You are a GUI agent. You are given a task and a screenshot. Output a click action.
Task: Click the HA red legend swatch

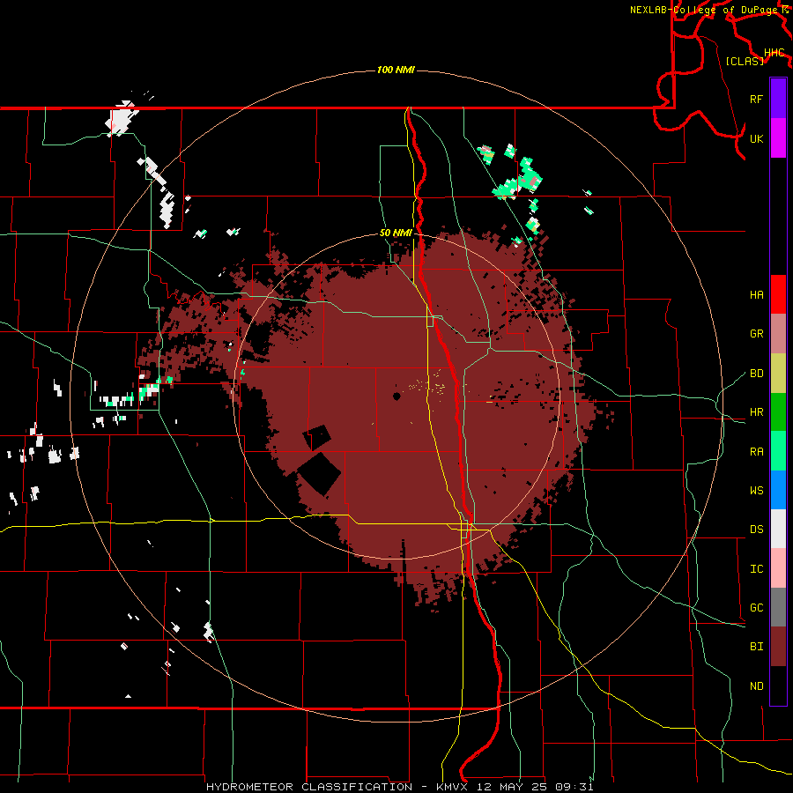(x=778, y=294)
